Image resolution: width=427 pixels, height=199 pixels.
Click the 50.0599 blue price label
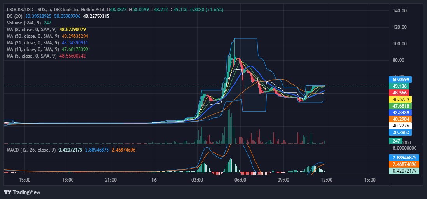tap(401, 80)
